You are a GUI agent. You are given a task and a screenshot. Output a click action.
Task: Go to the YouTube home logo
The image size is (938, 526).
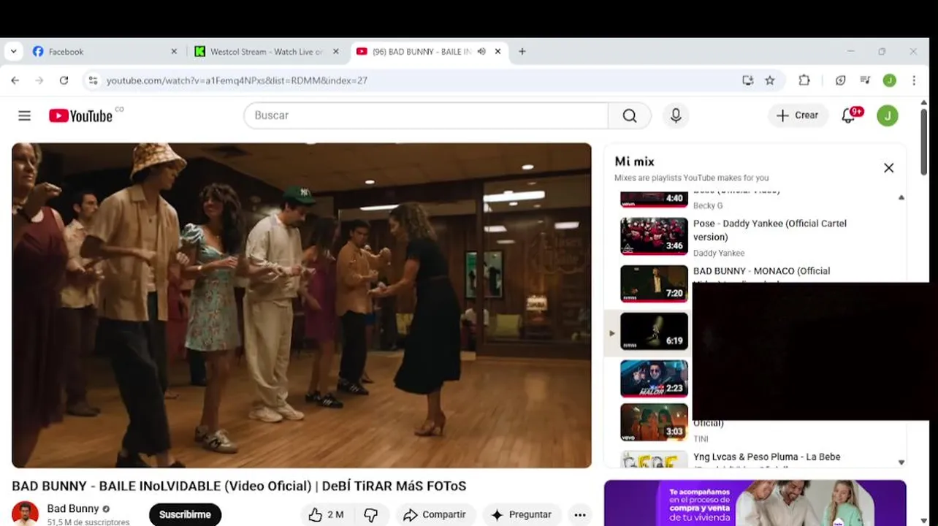(81, 115)
